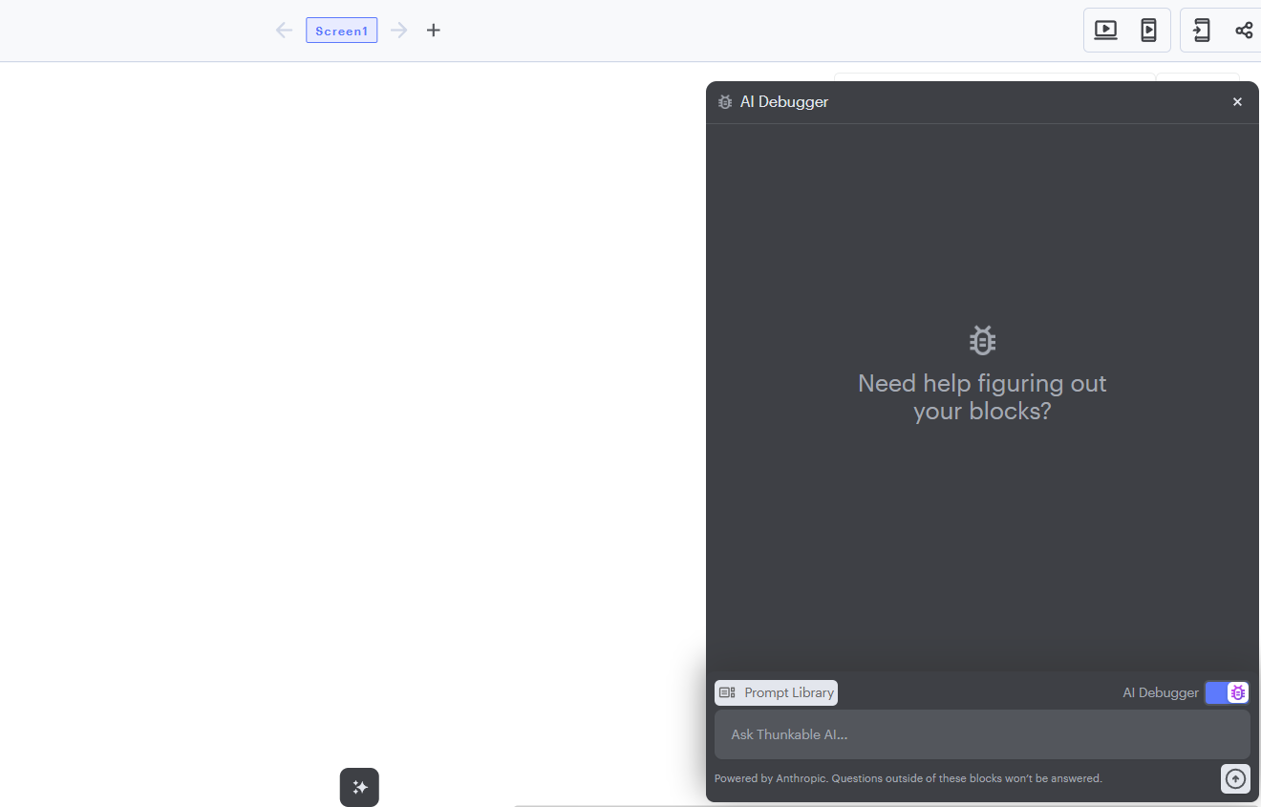Open the Prompt Library
Viewport: 1261px width, 807px height.
point(776,692)
